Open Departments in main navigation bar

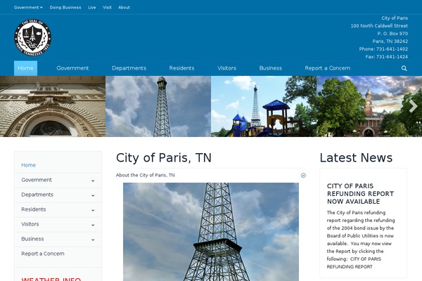point(129,68)
